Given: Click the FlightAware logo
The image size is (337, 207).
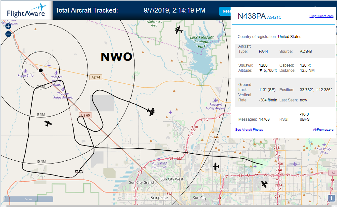Looking at the screenshot, I should 27,10.
